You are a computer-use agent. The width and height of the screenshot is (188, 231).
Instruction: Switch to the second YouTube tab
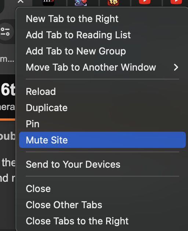click(x=176, y=2)
